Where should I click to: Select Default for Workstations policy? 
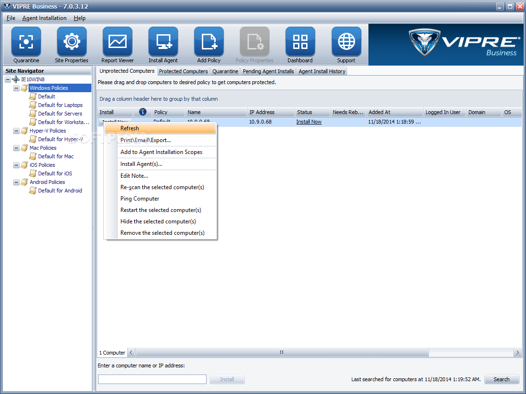pyautogui.click(x=63, y=122)
